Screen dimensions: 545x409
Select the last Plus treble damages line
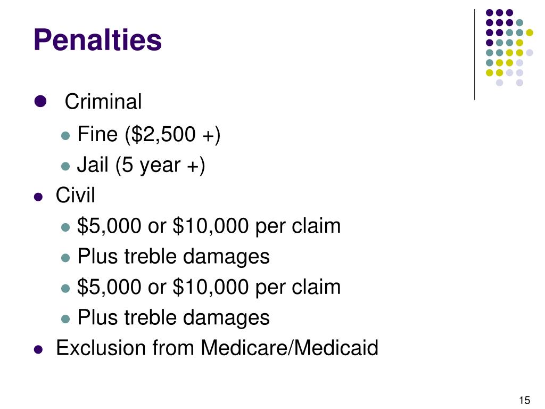[174, 318]
